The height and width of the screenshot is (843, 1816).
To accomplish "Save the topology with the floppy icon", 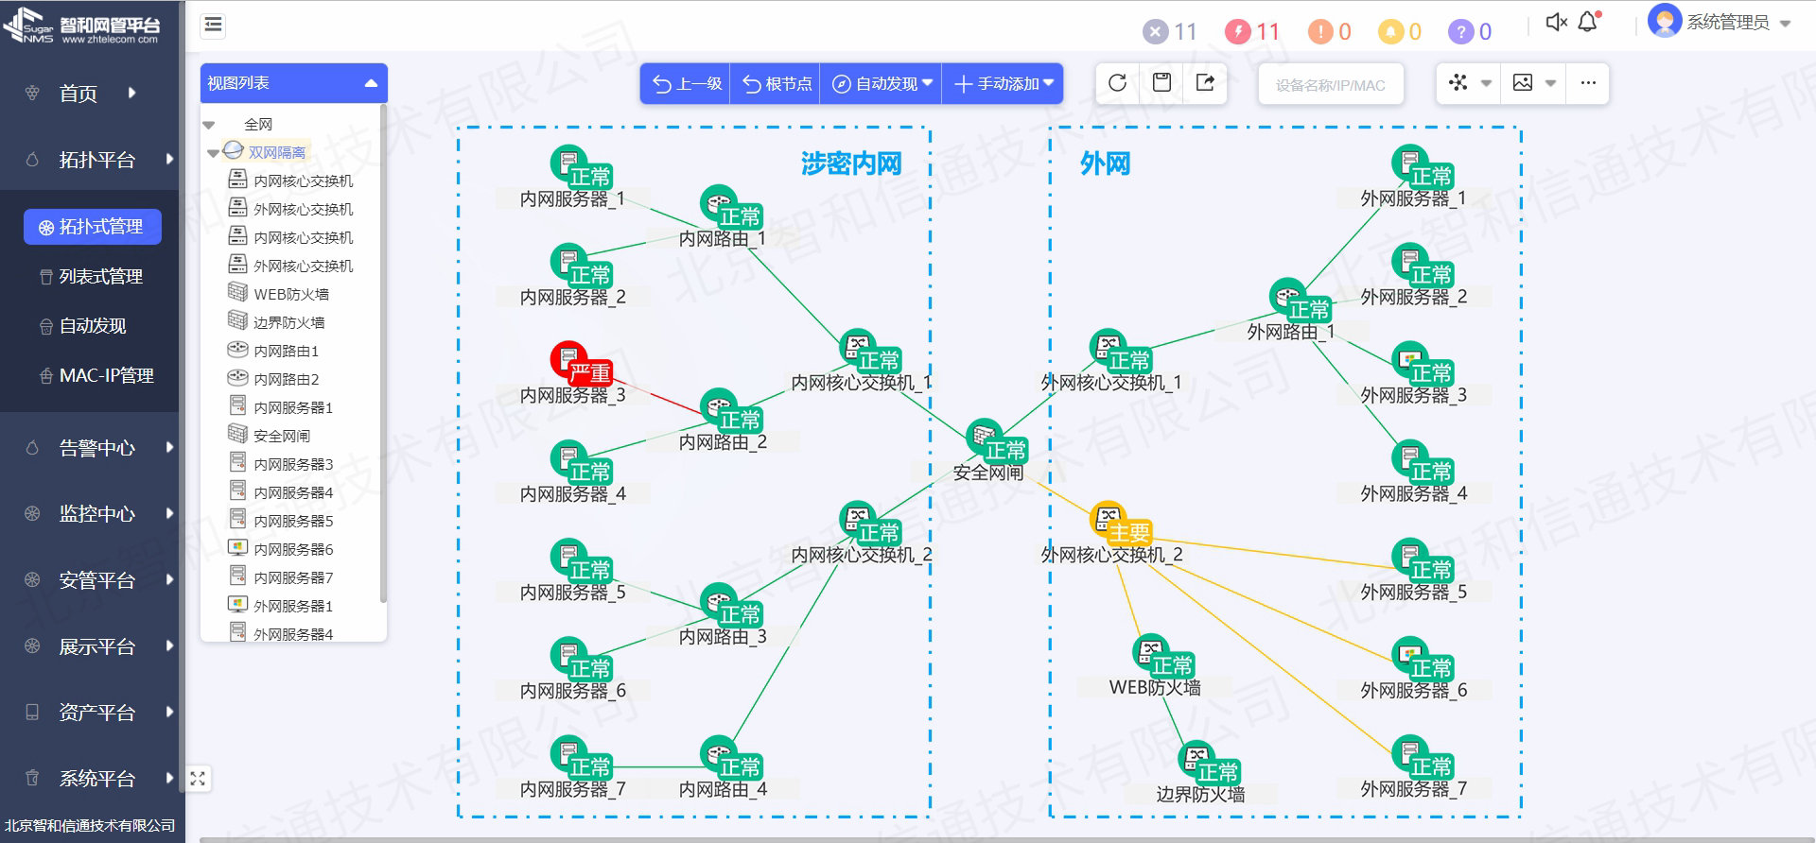I will coord(1161,83).
